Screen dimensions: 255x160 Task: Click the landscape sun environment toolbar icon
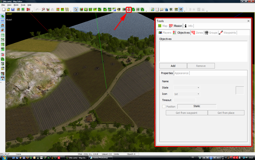click(152, 9)
